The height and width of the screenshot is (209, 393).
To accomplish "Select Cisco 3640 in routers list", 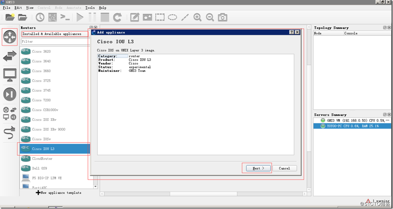I will pos(55,61).
